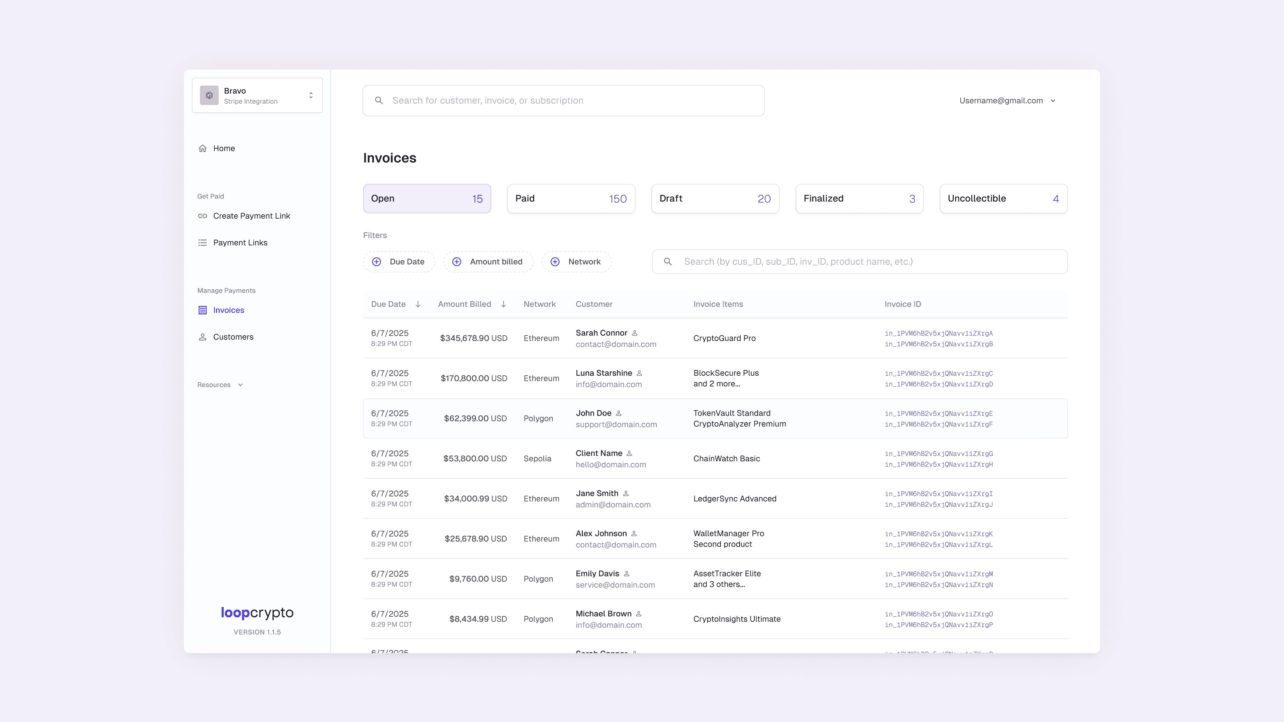The height and width of the screenshot is (722, 1284).
Task: Expand the Resources section
Action: 220,385
